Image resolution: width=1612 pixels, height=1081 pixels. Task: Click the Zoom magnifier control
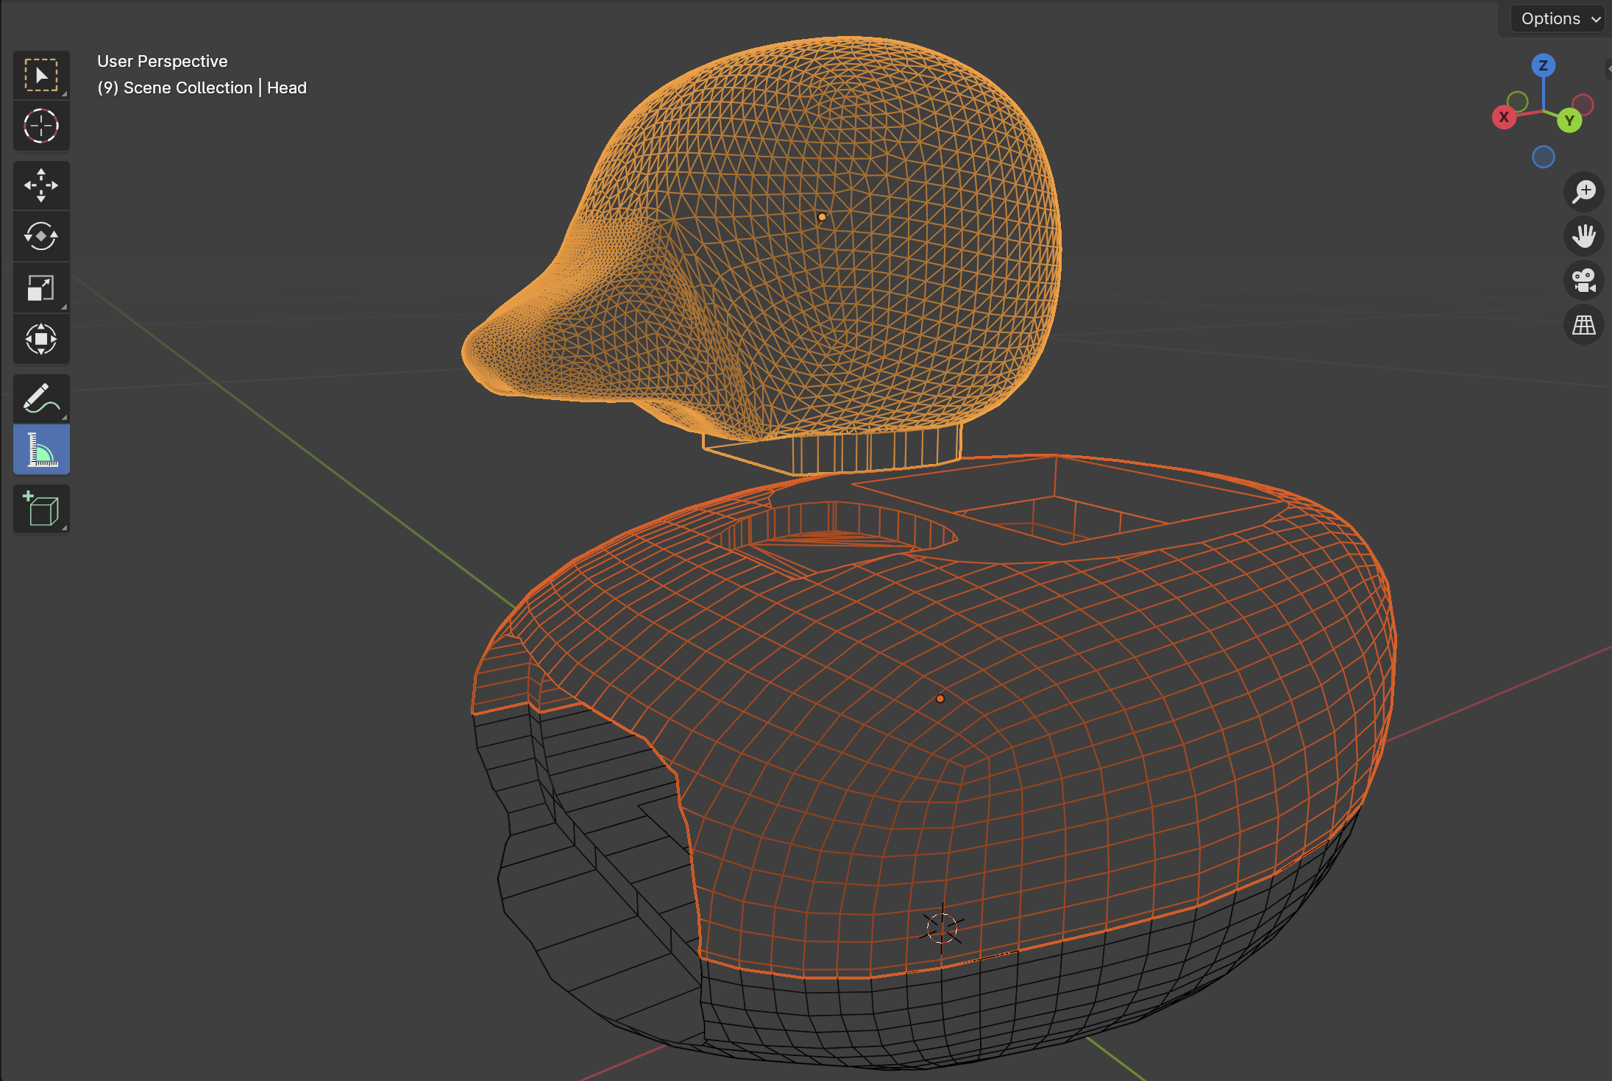[x=1584, y=192]
